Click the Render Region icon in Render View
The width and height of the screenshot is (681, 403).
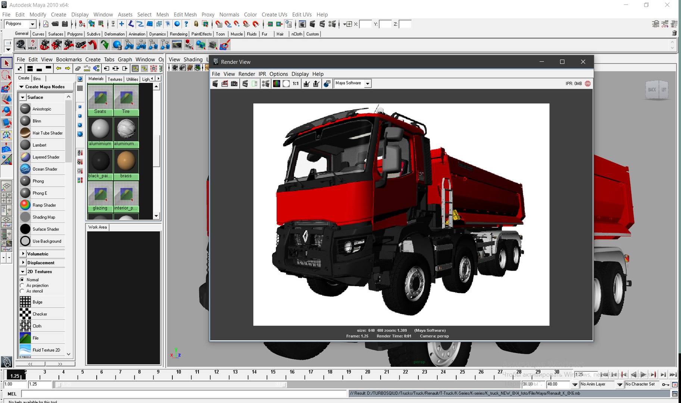(x=225, y=84)
